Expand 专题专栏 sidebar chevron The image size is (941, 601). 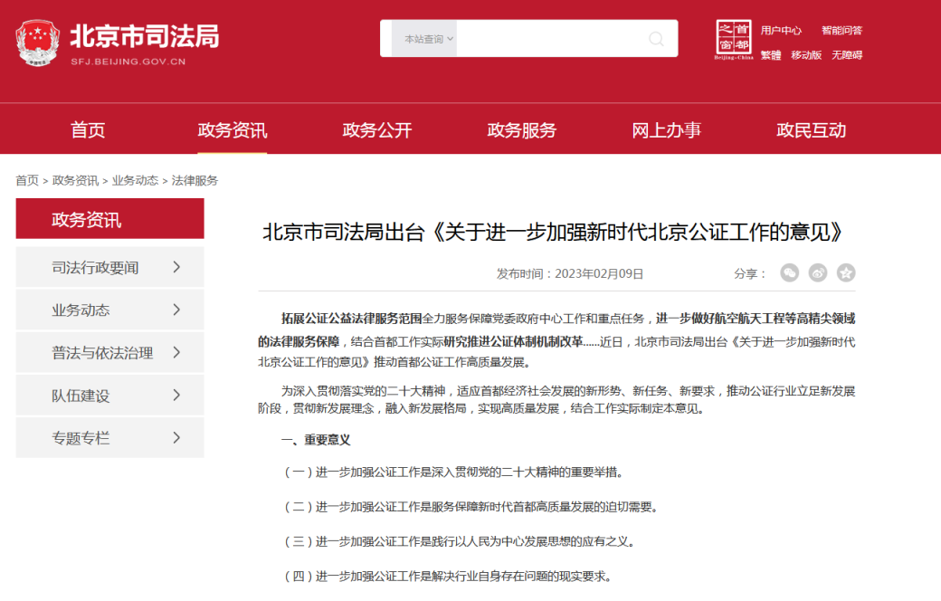click(x=176, y=438)
